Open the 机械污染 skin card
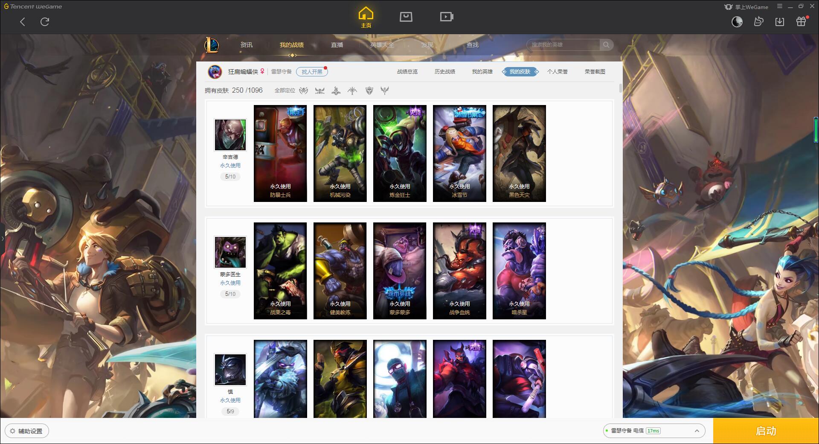819x444 pixels. [x=340, y=153]
